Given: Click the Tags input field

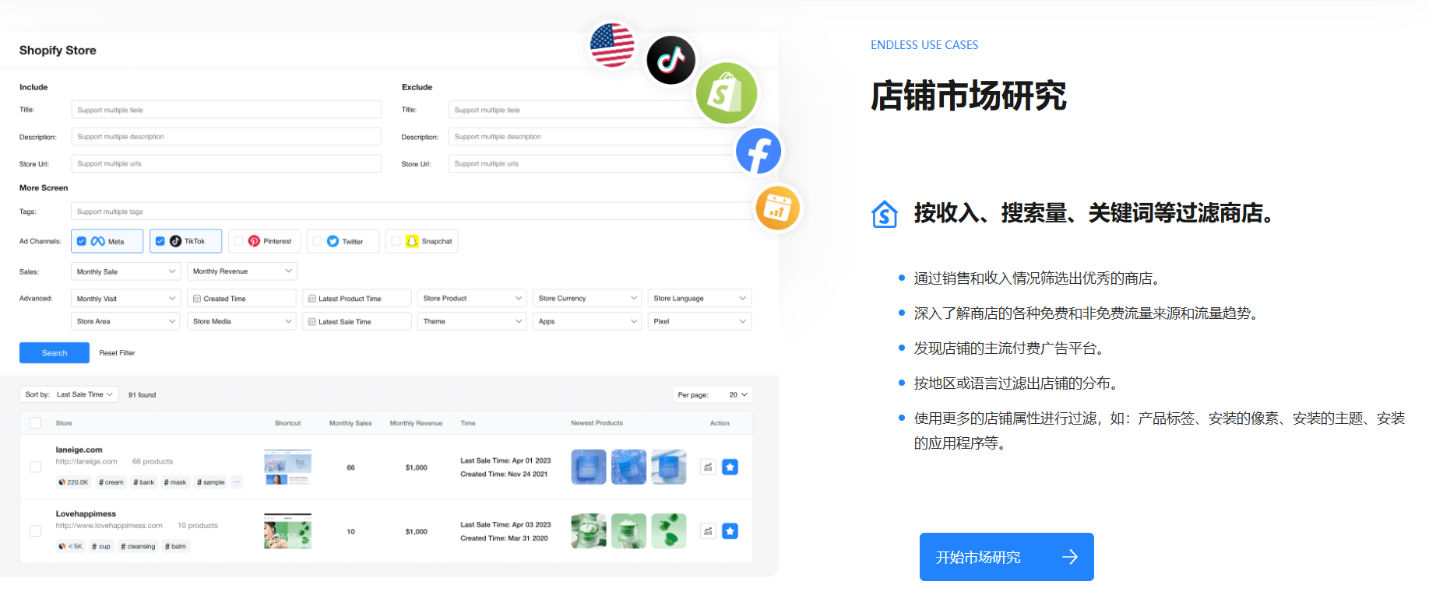Looking at the screenshot, I should point(411,212).
